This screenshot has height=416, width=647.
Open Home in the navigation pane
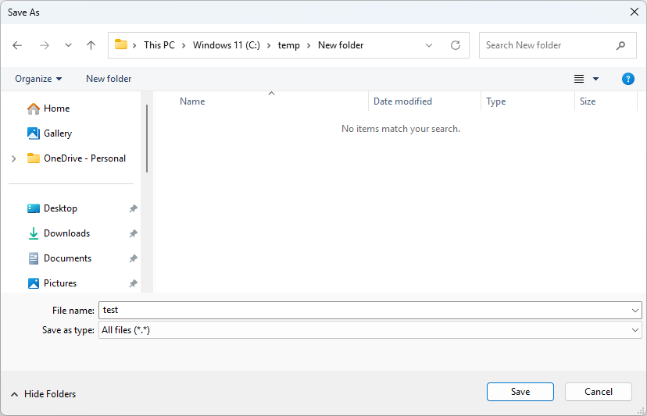(x=56, y=108)
